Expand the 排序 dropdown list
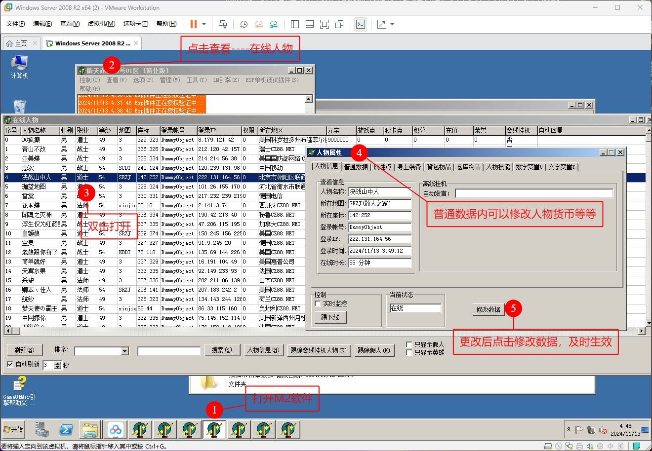Image resolution: width=652 pixels, height=451 pixels. pyautogui.click(x=124, y=351)
